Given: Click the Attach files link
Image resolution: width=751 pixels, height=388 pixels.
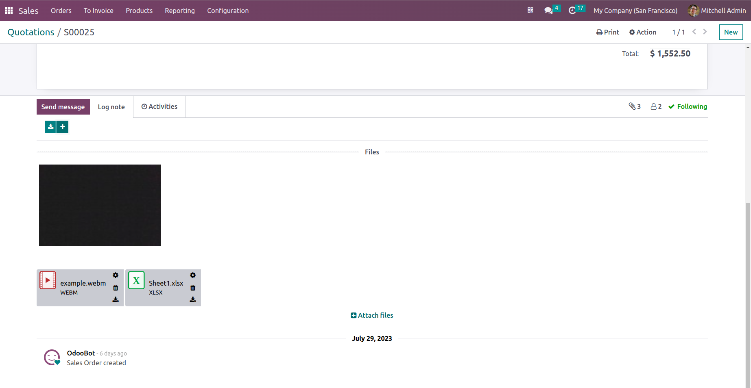Looking at the screenshot, I should point(372,315).
